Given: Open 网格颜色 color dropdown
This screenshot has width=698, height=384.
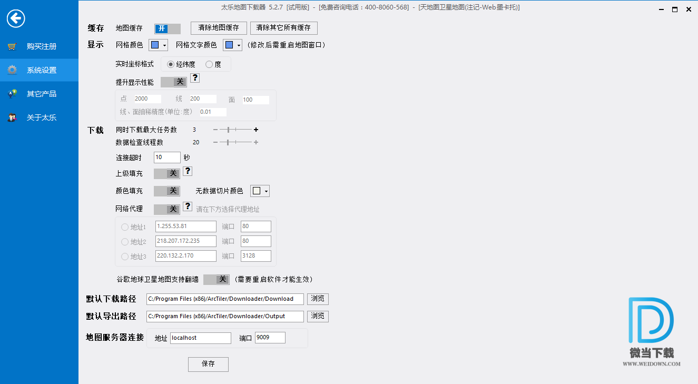Looking at the screenshot, I should (159, 45).
